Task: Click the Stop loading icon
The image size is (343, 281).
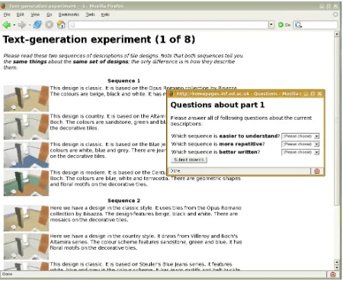Action: coord(50,24)
